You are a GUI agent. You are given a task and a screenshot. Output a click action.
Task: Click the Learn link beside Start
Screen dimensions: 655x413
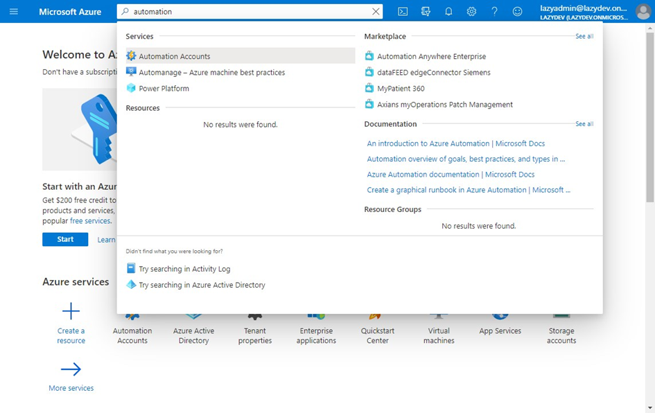coord(106,240)
